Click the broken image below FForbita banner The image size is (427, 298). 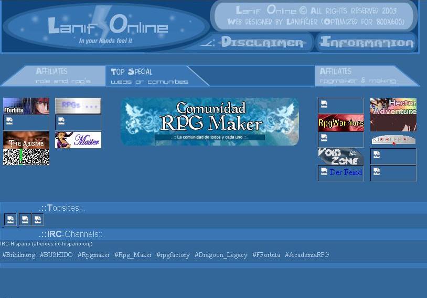(26, 123)
